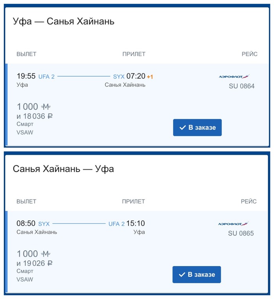Screen dimensions: 274x299
Task: Click the Aeroflot logo above flight SU 0864
Action: pyautogui.click(x=234, y=77)
